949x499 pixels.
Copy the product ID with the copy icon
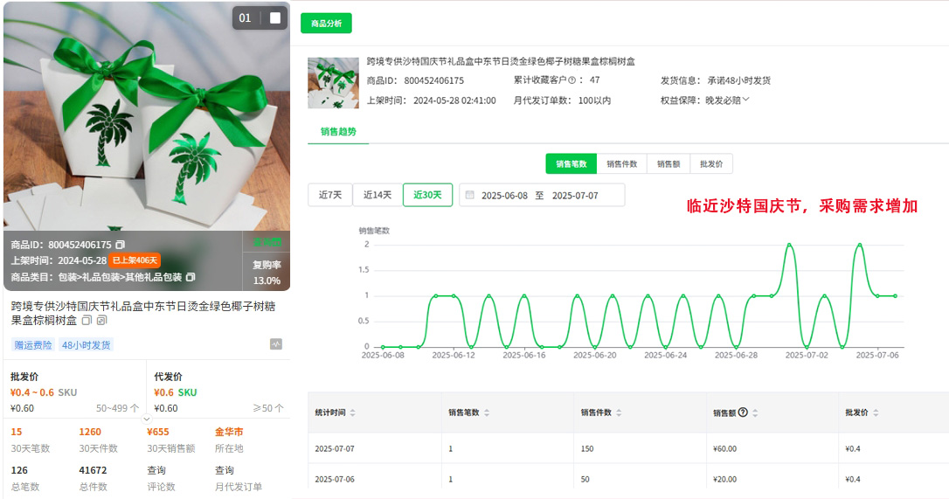[120, 245]
